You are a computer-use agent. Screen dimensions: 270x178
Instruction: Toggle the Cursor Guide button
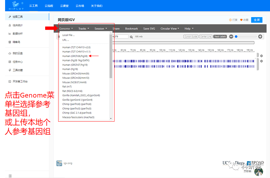191,37
